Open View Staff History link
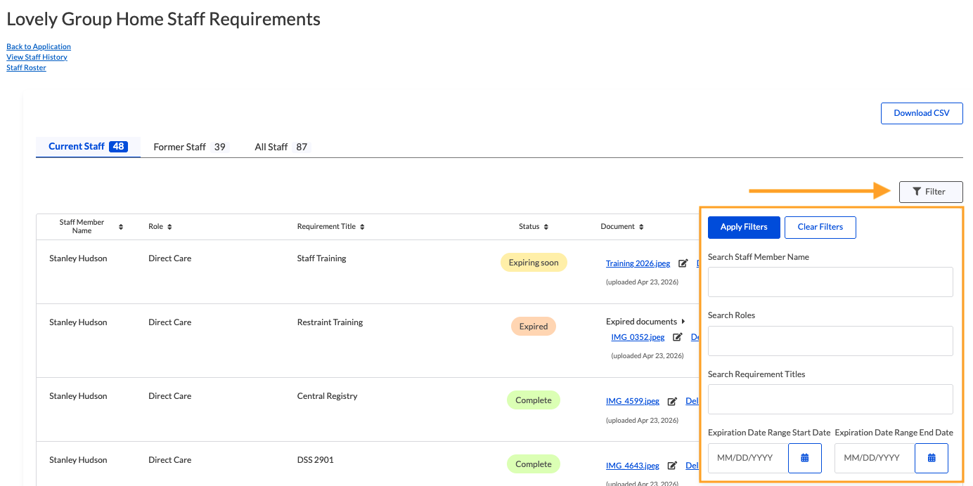The width and height of the screenshot is (973, 486). click(37, 57)
